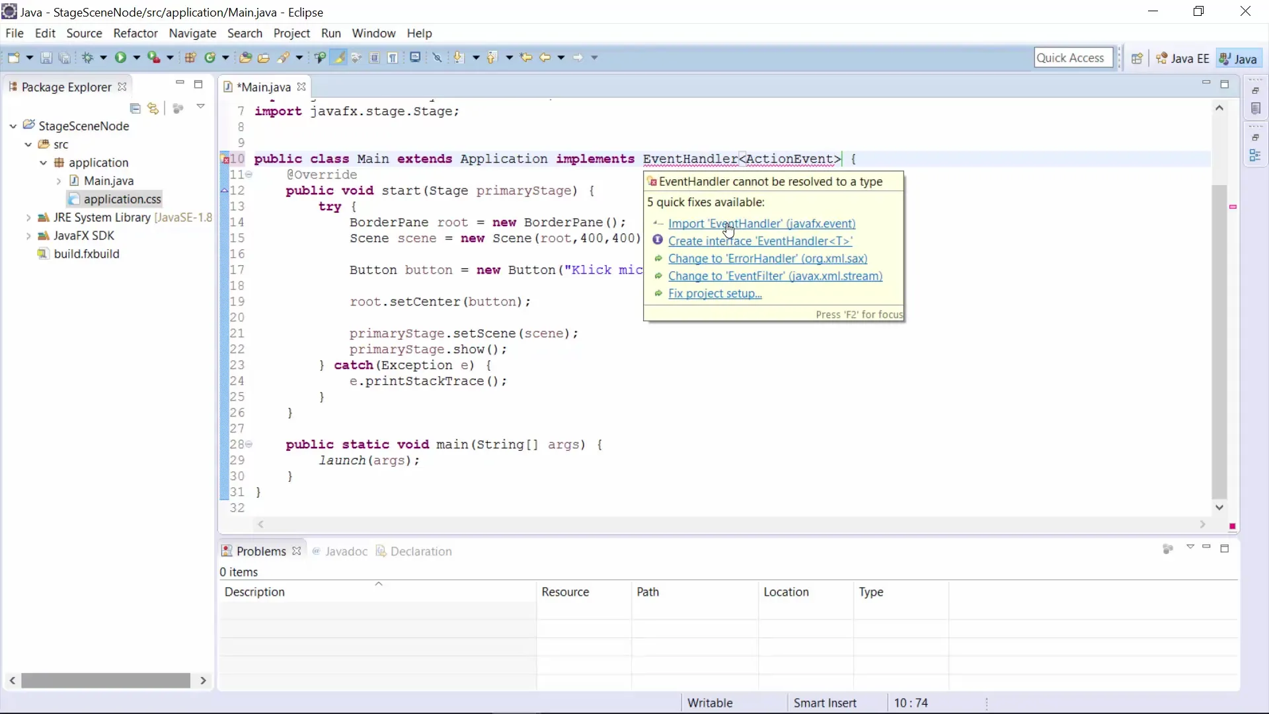The height and width of the screenshot is (714, 1269).
Task: Click the New file toolbar icon
Action: tap(14, 58)
